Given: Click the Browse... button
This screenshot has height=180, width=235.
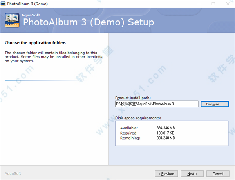Looking at the screenshot, I should click(x=215, y=104).
